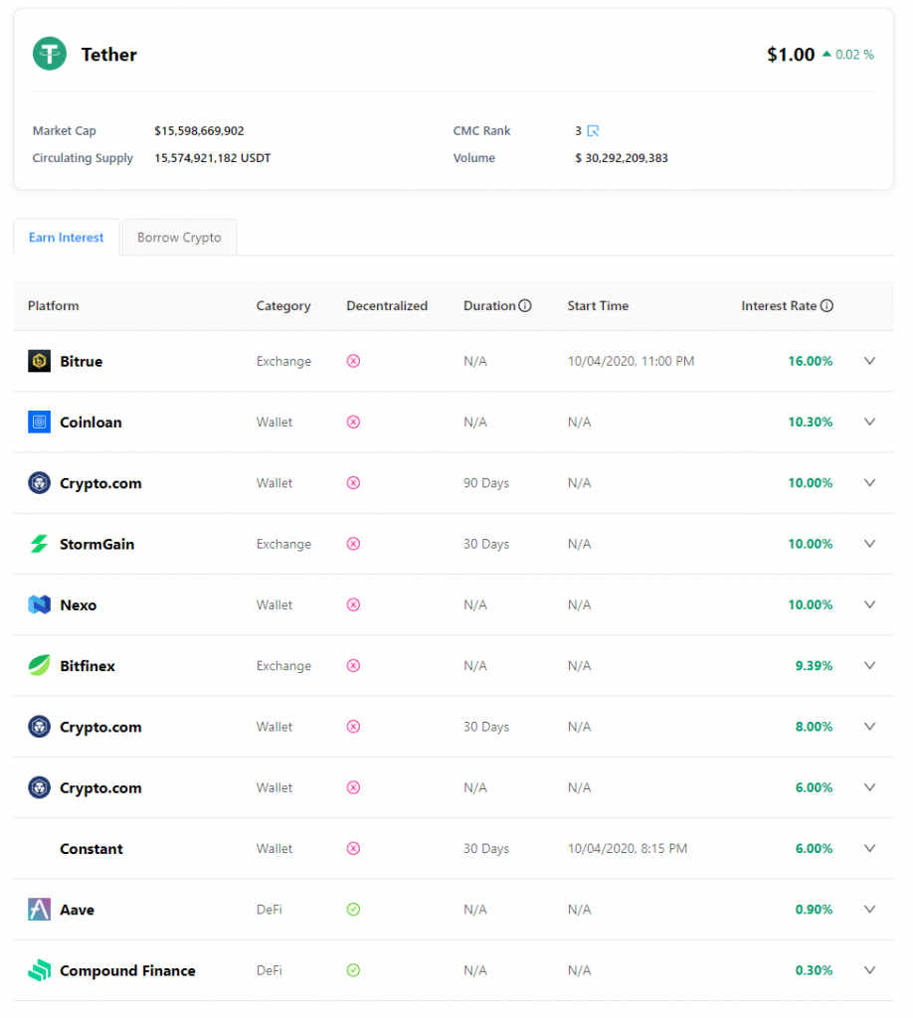
Task: Click the Compound Finance logo icon
Action: (x=39, y=970)
